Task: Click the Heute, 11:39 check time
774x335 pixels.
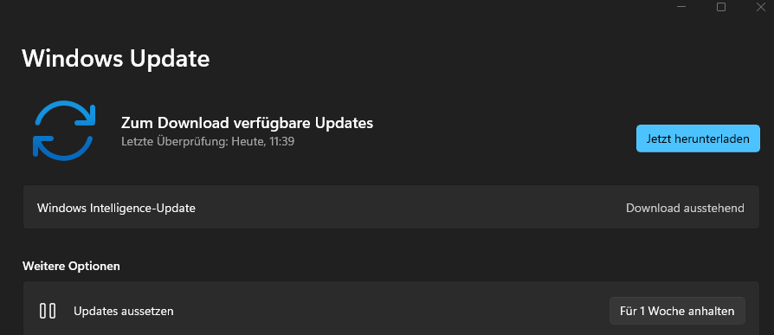Action: tap(263, 142)
